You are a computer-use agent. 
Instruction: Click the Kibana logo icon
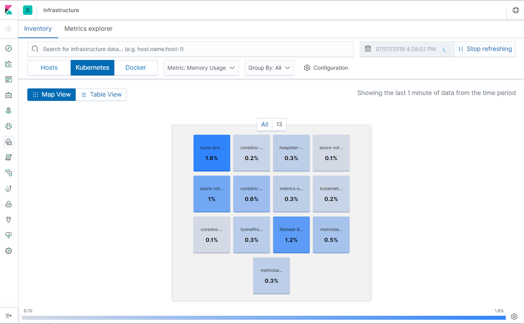click(9, 10)
